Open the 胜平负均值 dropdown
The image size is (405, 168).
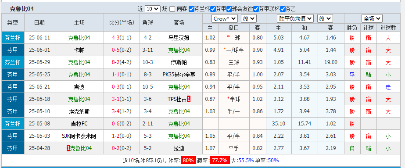coord(295,18)
